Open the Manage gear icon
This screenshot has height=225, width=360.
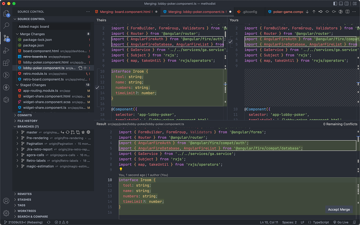pos(6,213)
